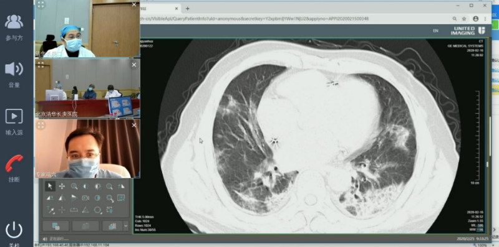Maximize the bottom expert video tile
The height and width of the screenshot is (247, 499).
pyautogui.click(x=41, y=125)
